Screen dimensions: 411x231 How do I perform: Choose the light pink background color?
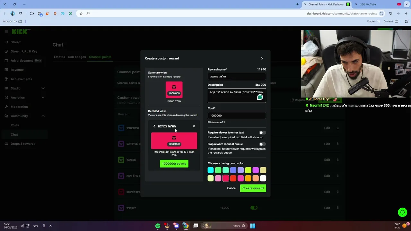(x=218, y=178)
